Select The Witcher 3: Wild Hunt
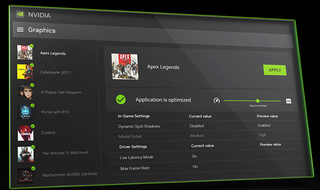 point(65,153)
